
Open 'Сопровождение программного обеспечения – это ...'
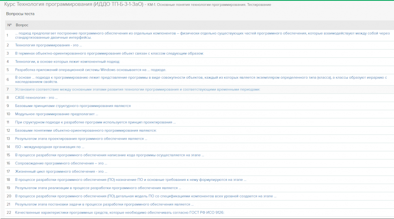point(61,163)
